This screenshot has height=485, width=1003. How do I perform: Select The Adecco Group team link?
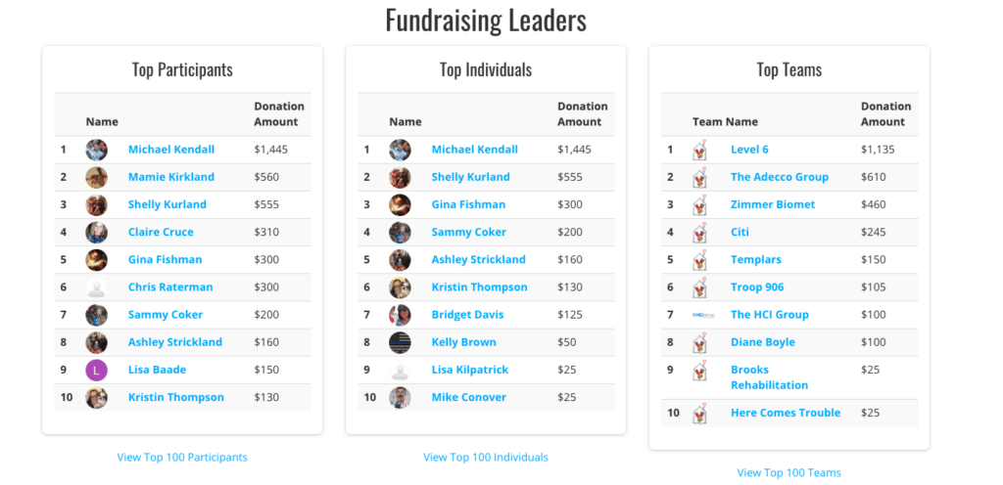click(x=779, y=177)
